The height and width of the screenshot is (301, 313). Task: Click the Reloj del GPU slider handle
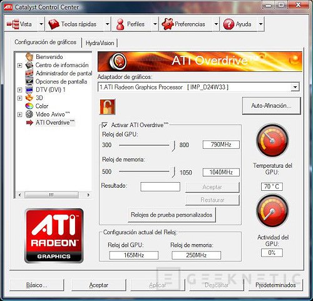tap(173, 146)
